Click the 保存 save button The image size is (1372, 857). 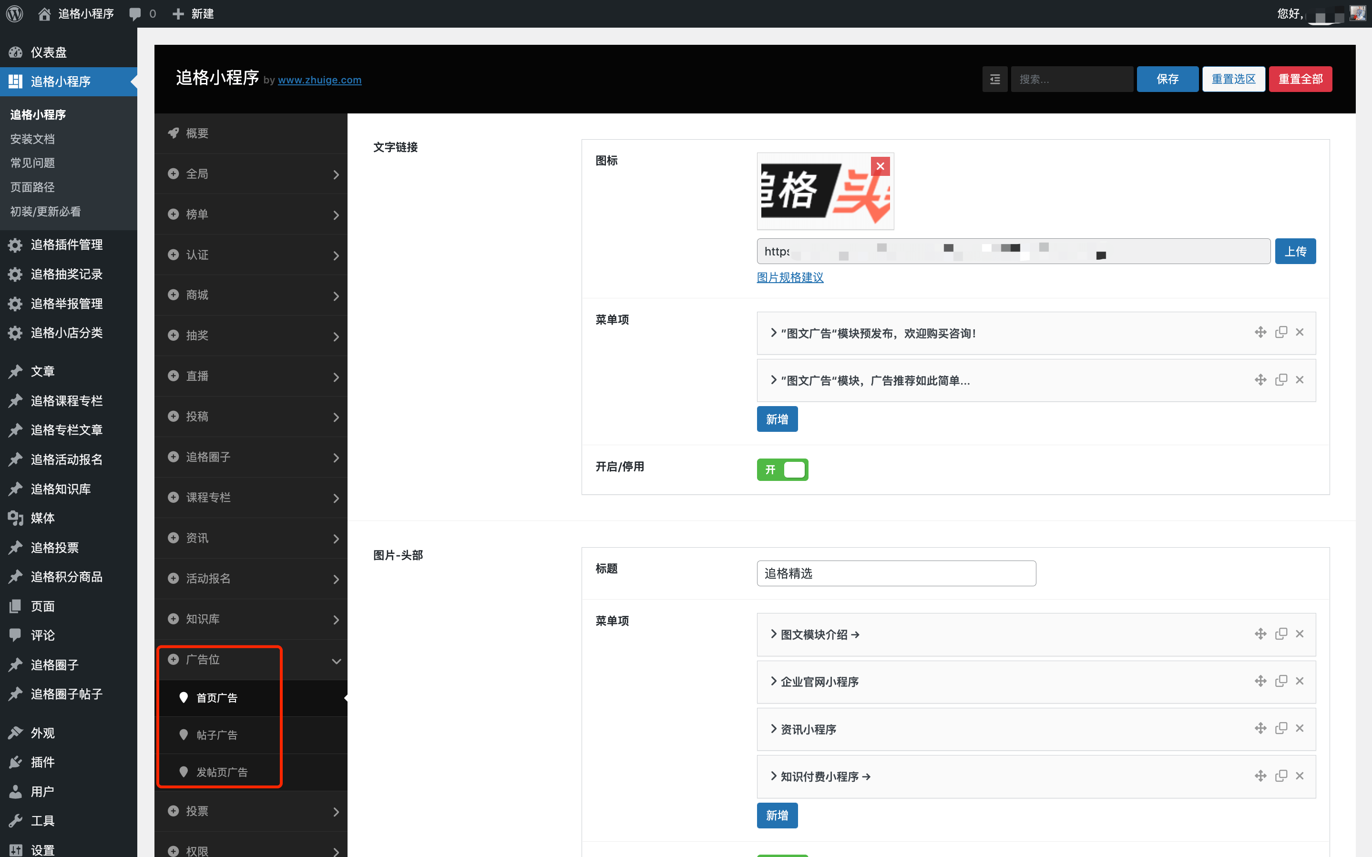tap(1167, 79)
